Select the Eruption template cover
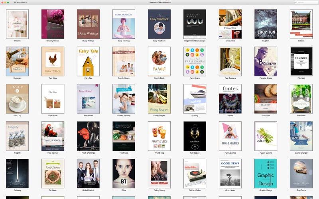 266,24
